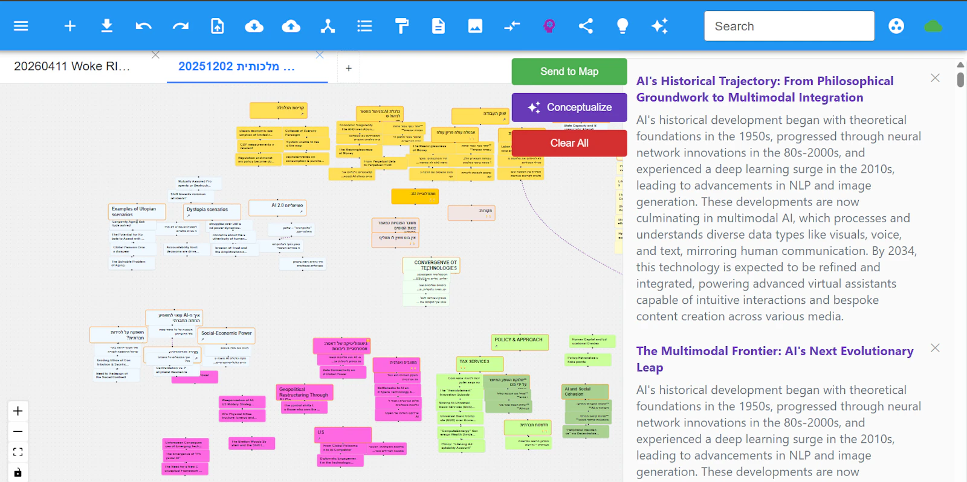The height and width of the screenshot is (482, 967).
Task: Select the POLICY & APPROACH node
Action: coord(520,342)
